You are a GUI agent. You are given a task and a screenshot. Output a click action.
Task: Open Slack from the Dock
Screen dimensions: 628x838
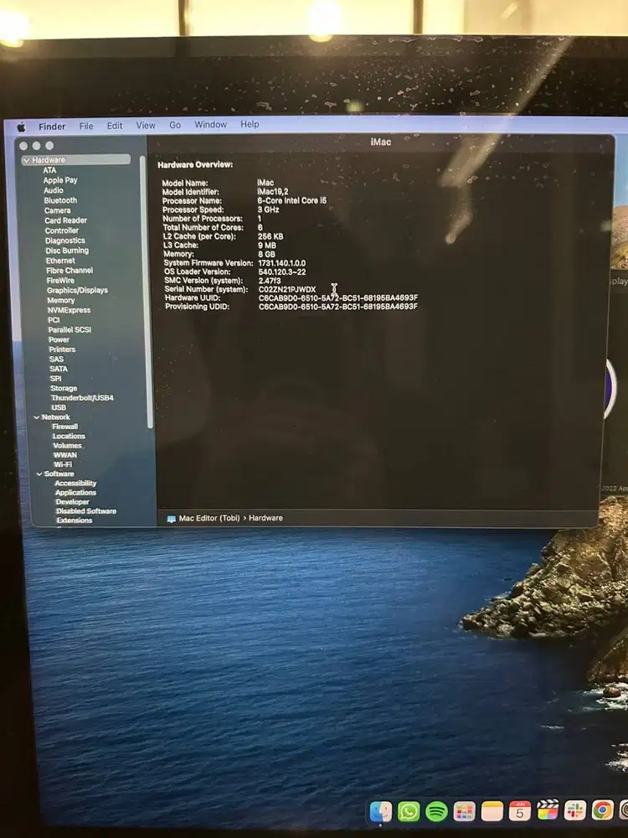click(x=575, y=810)
